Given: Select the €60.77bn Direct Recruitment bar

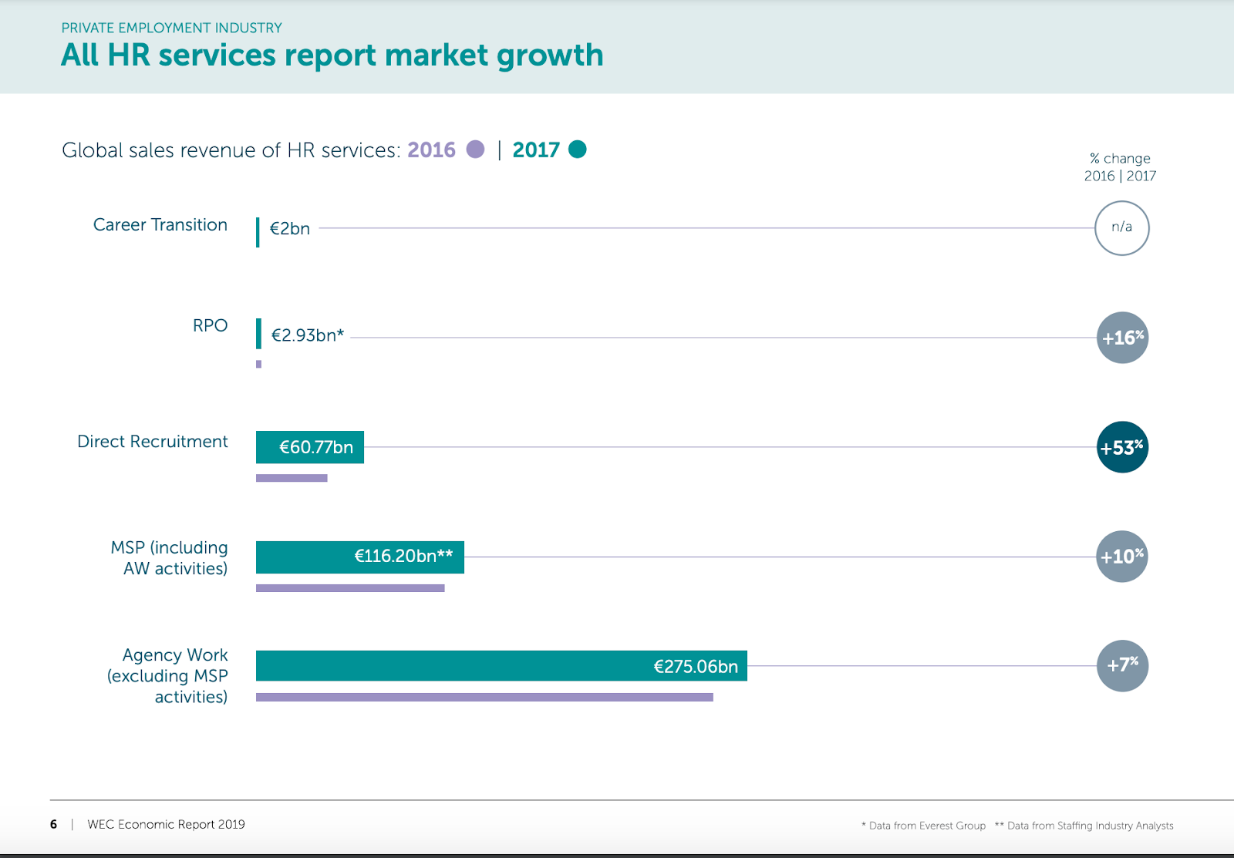Looking at the screenshot, I should [x=310, y=447].
